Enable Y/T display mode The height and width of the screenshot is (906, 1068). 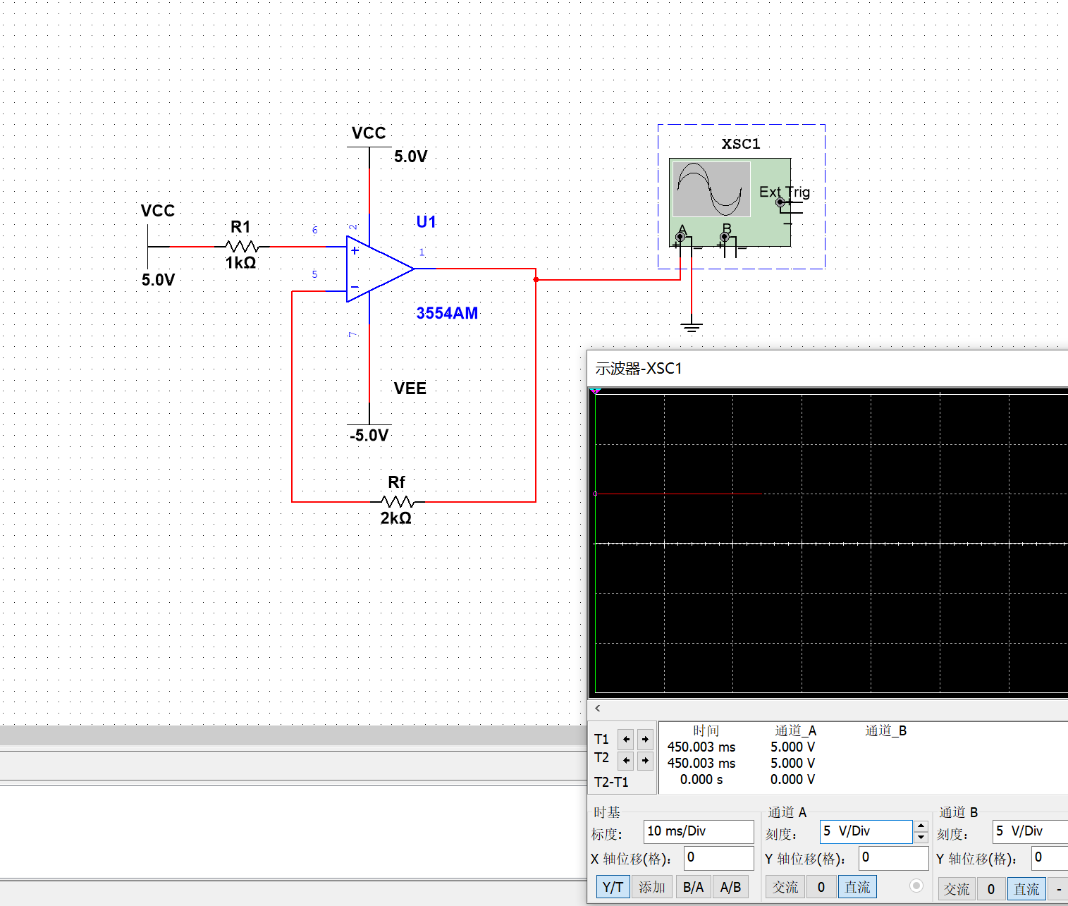[x=613, y=887]
